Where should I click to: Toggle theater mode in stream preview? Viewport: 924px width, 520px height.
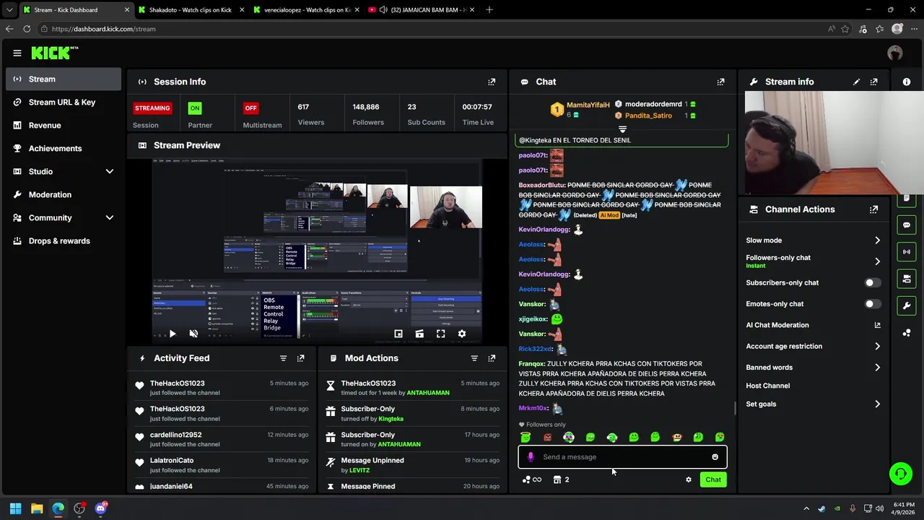[419, 334]
